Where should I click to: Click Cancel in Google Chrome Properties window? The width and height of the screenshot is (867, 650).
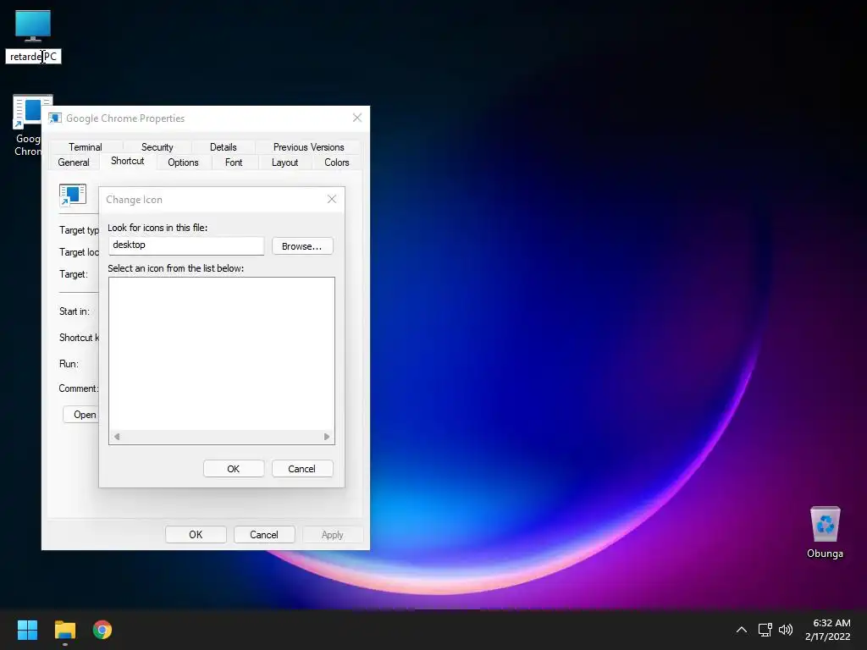point(264,535)
